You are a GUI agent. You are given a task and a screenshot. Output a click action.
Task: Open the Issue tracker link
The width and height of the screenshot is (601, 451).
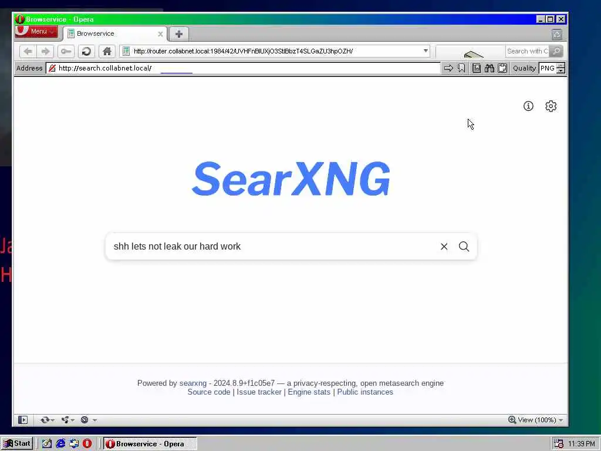tap(259, 392)
